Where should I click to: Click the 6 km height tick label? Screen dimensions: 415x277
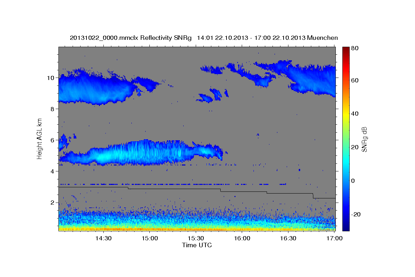tap(53, 140)
